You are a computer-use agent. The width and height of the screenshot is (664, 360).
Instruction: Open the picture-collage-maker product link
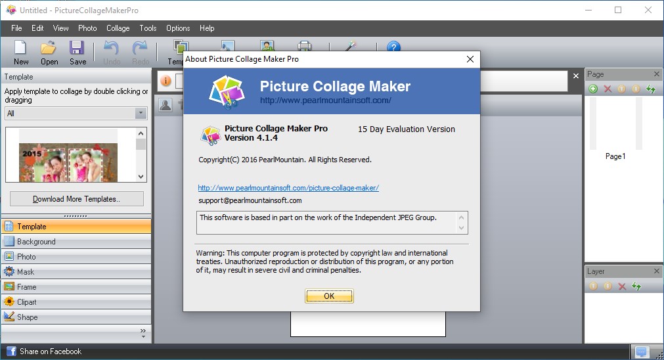(288, 188)
